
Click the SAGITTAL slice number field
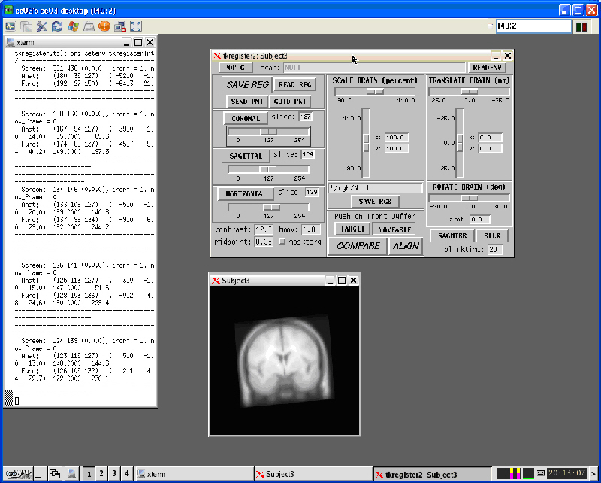click(x=308, y=155)
